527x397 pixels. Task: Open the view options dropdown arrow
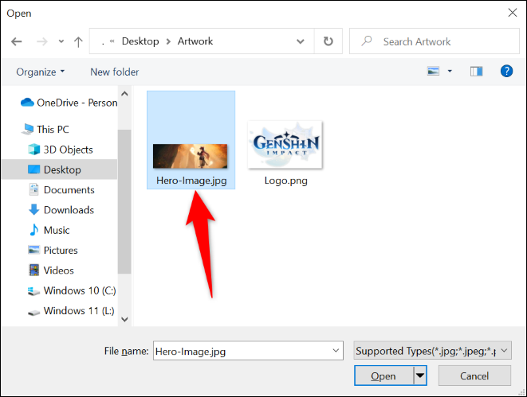tap(450, 71)
